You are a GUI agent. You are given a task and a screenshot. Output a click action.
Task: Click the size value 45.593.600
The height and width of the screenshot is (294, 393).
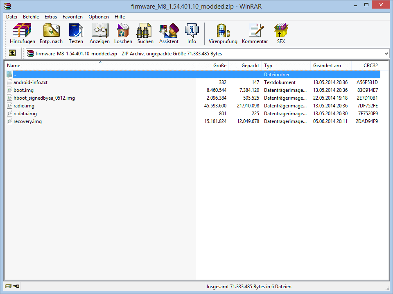(x=215, y=106)
